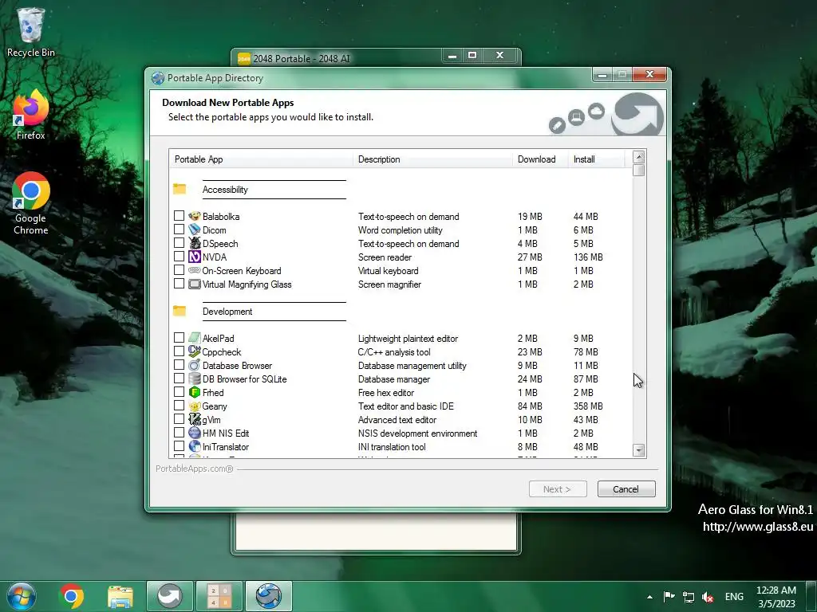Viewport: 817px width, 612px height.
Task: Click the Balabolka app icon
Action: click(x=195, y=216)
